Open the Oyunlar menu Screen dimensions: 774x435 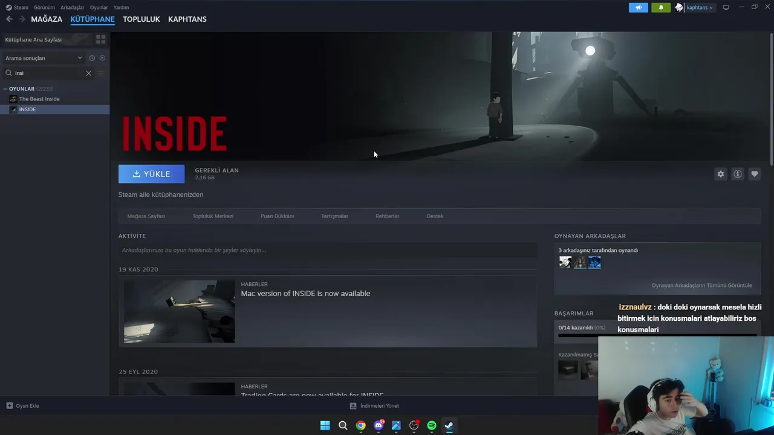99,7
